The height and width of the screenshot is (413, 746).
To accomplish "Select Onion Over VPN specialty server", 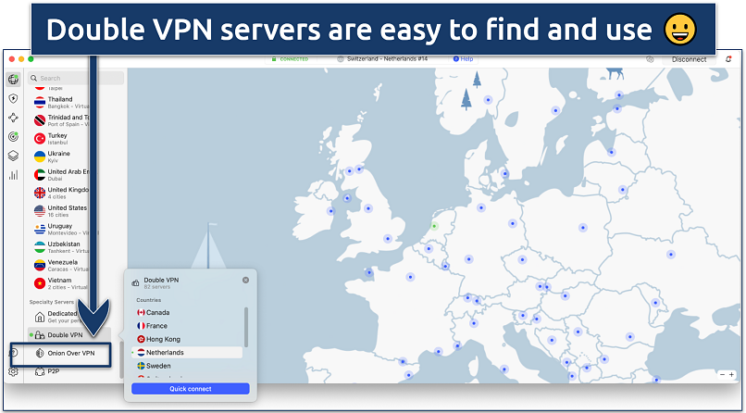I will (70, 353).
